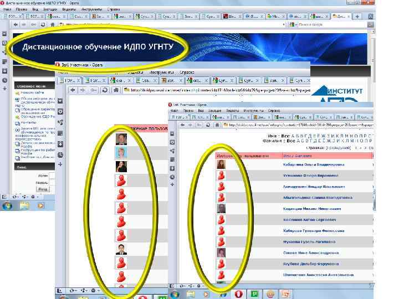The height and width of the screenshot is (299, 399).
Task: Reload the page in front Opera window
Action: pyautogui.click(x=208, y=125)
